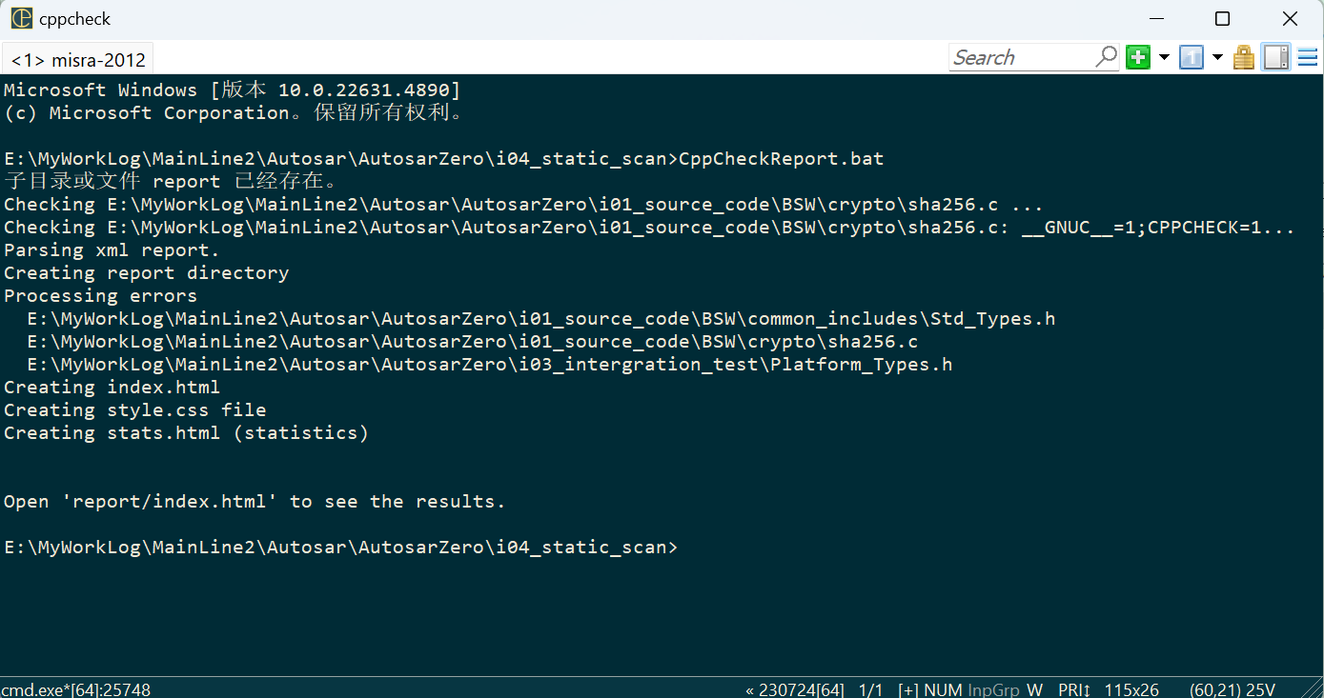
Task: Click the « 230724[64] version status item
Action: pos(794,689)
